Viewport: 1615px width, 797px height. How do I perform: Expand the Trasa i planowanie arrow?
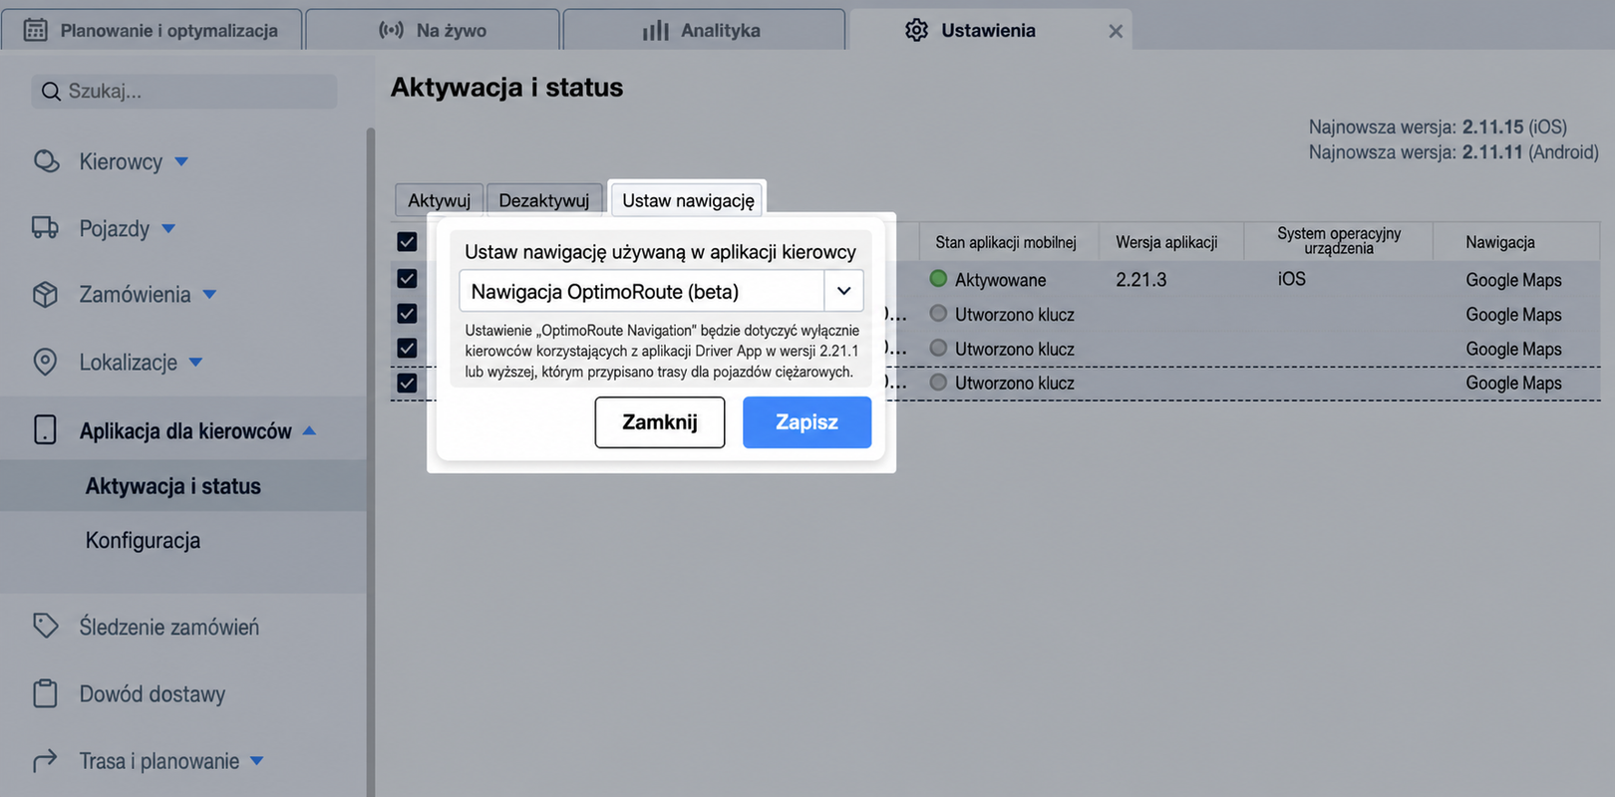[256, 761]
